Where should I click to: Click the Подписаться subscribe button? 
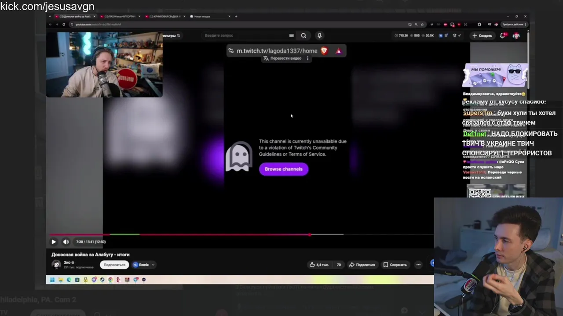(114, 265)
